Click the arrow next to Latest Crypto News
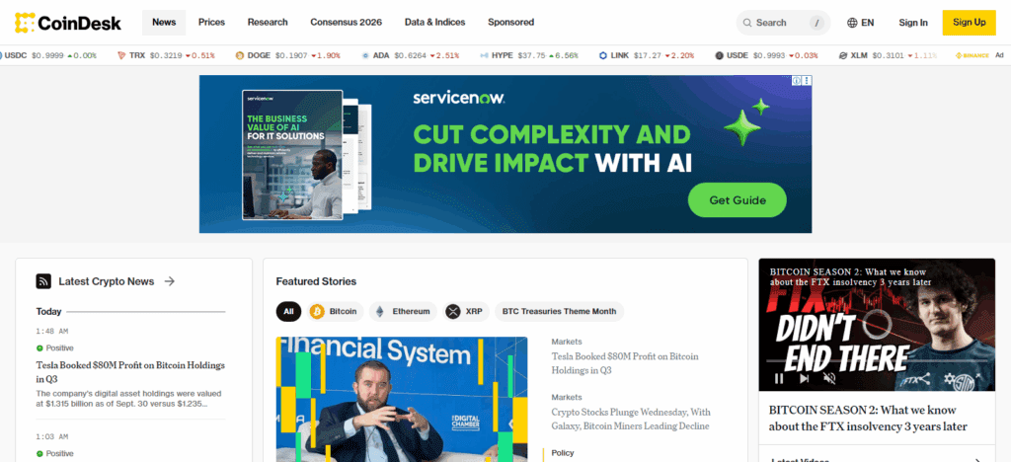The width and height of the screenshot is (1011, 462). click(x=170, y=281)
